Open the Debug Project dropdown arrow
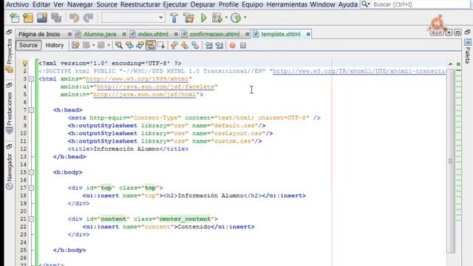This screenshot has height=266, width=473. click(x=226, y=18)
